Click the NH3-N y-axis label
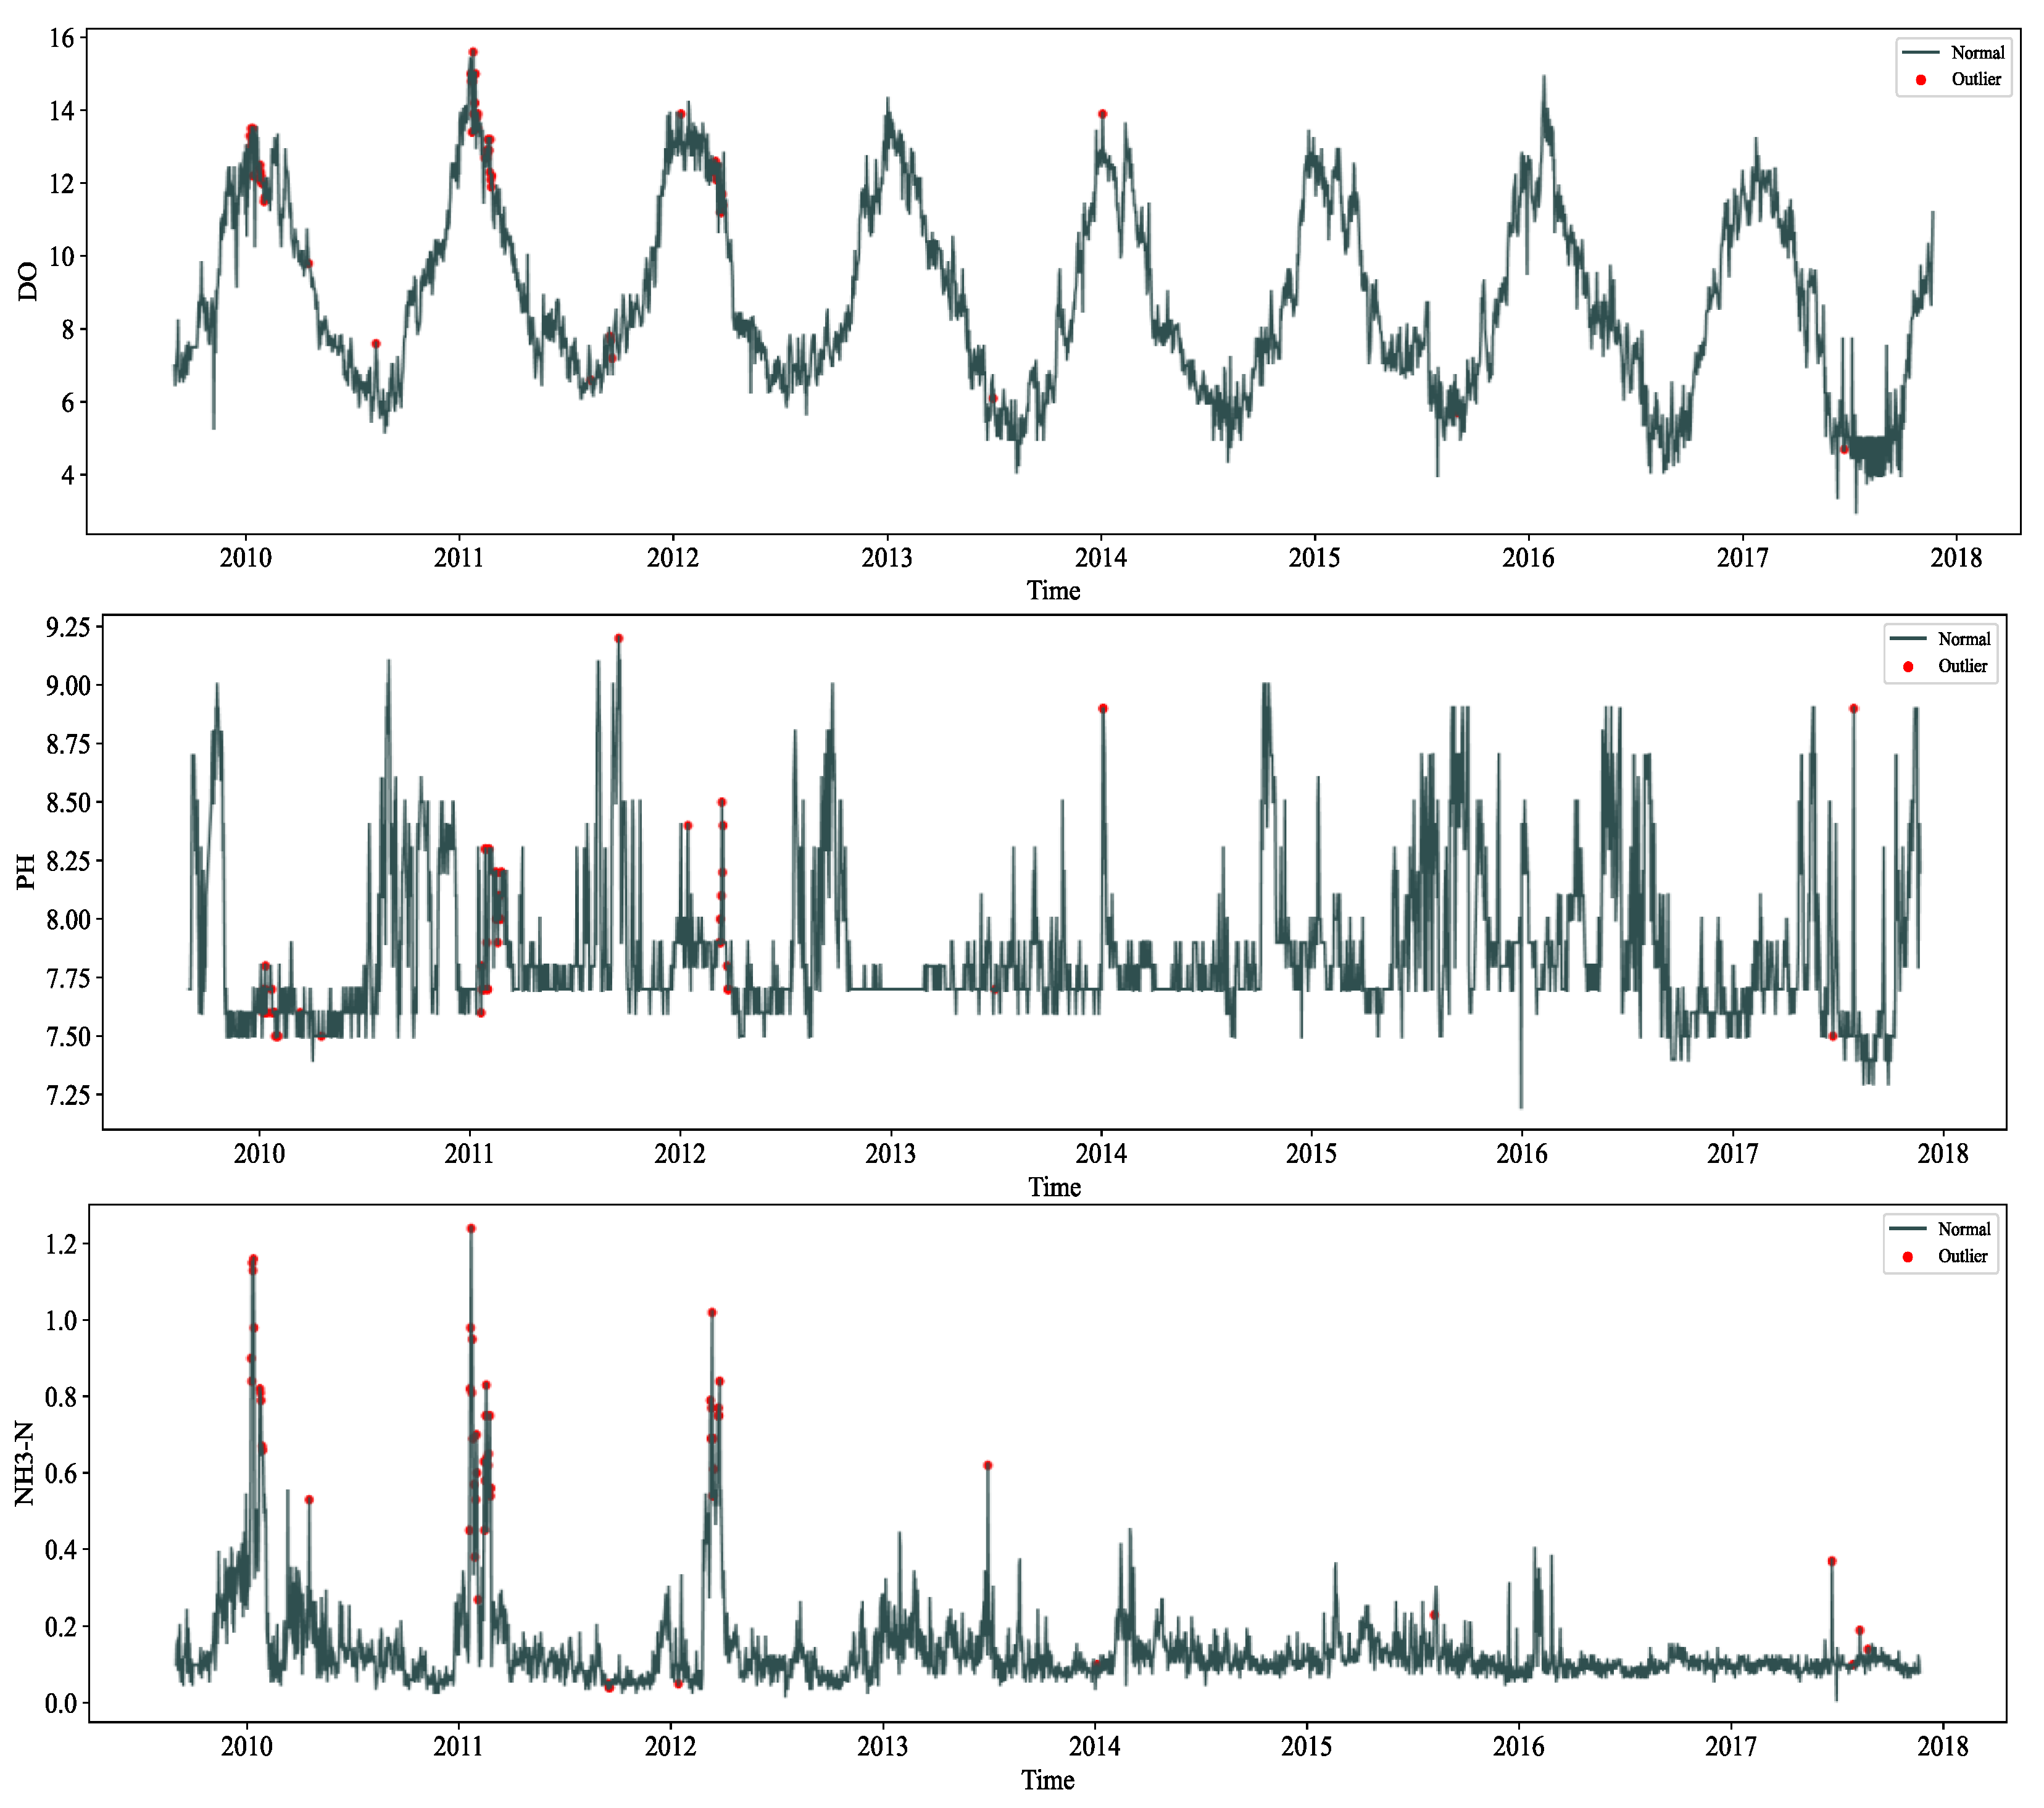This screenshot has width=2044, height=1808. point(24,1463)
